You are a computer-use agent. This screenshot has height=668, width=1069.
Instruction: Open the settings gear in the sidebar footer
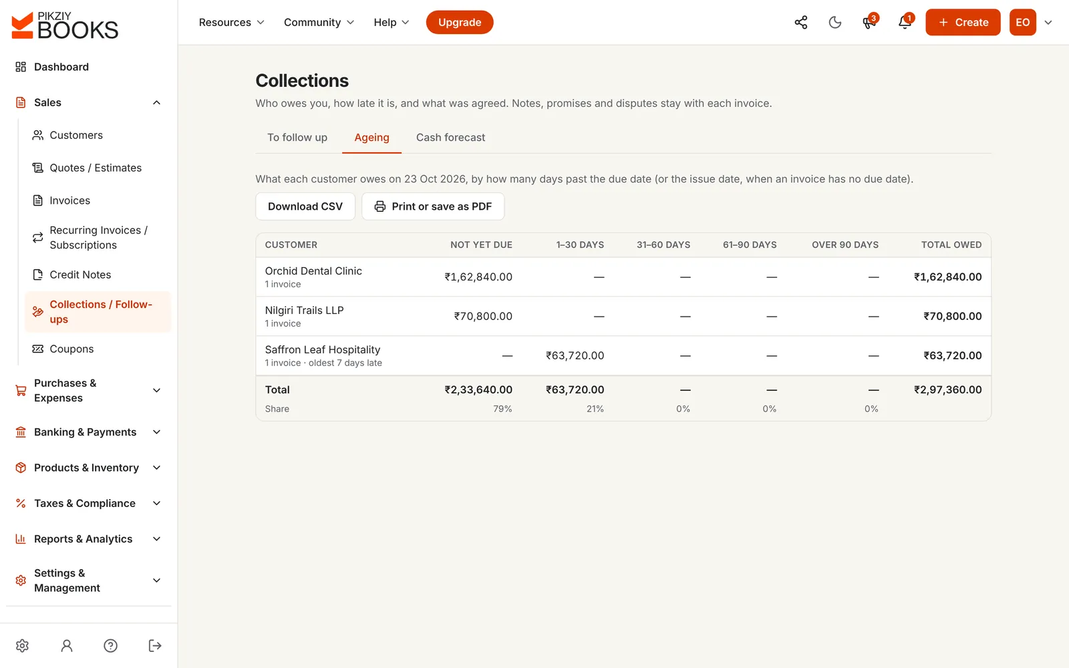[22, 645]
